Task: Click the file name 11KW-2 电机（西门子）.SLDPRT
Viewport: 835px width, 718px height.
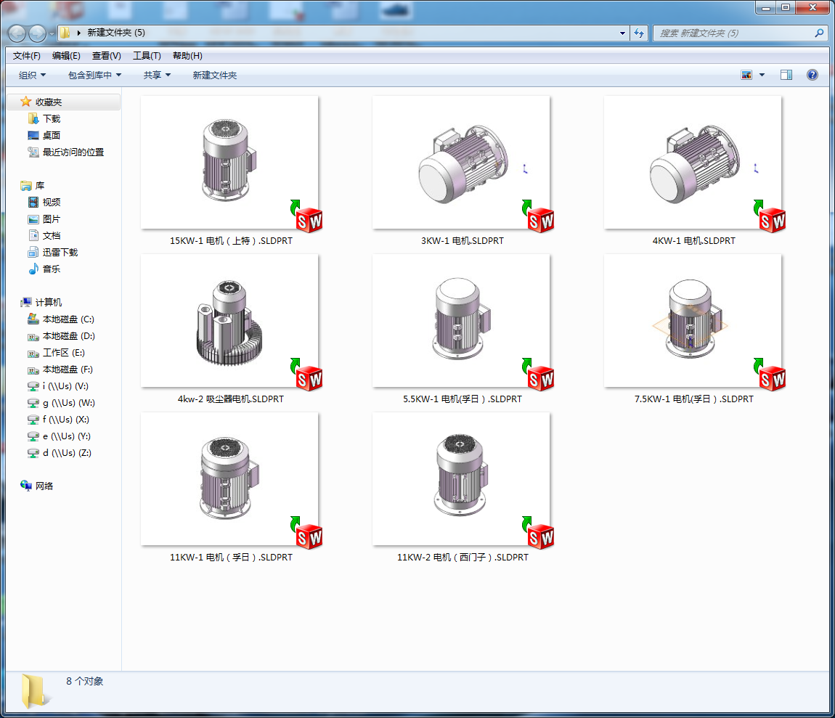Action: (463, 557)
